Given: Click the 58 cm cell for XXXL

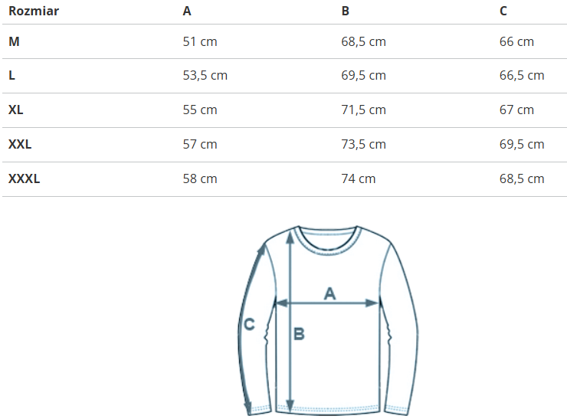Looking at the screenshot, I should click(200, 178).
